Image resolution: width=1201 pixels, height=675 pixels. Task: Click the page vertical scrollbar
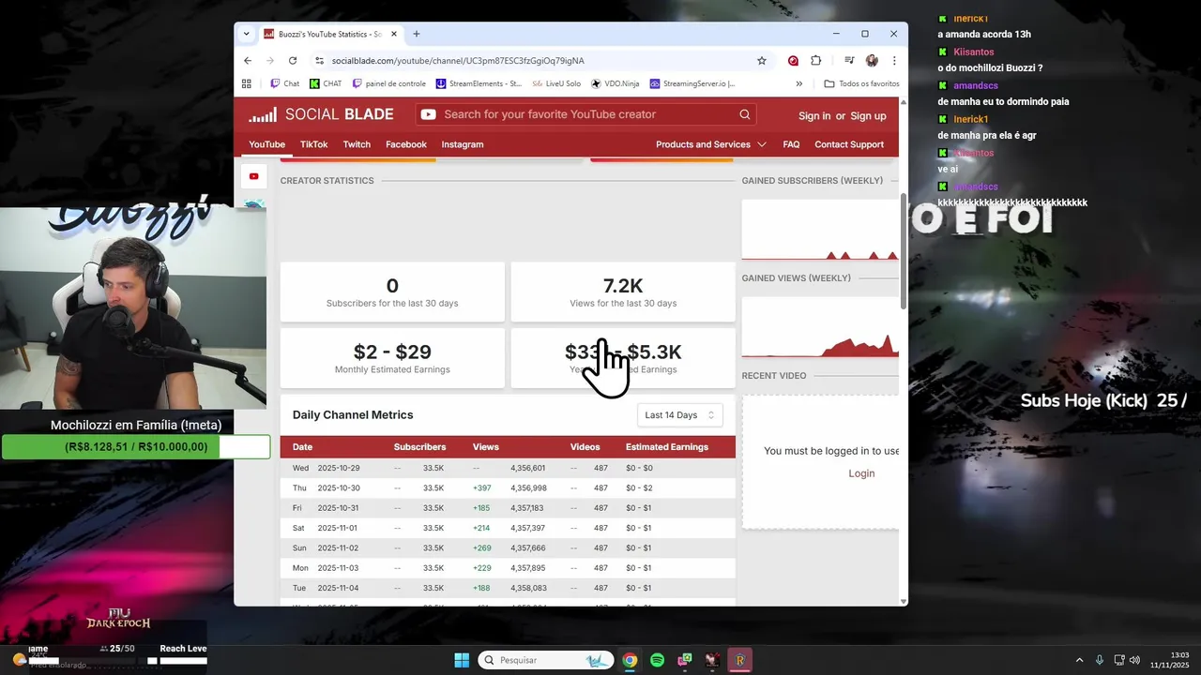tap(904, 253)
